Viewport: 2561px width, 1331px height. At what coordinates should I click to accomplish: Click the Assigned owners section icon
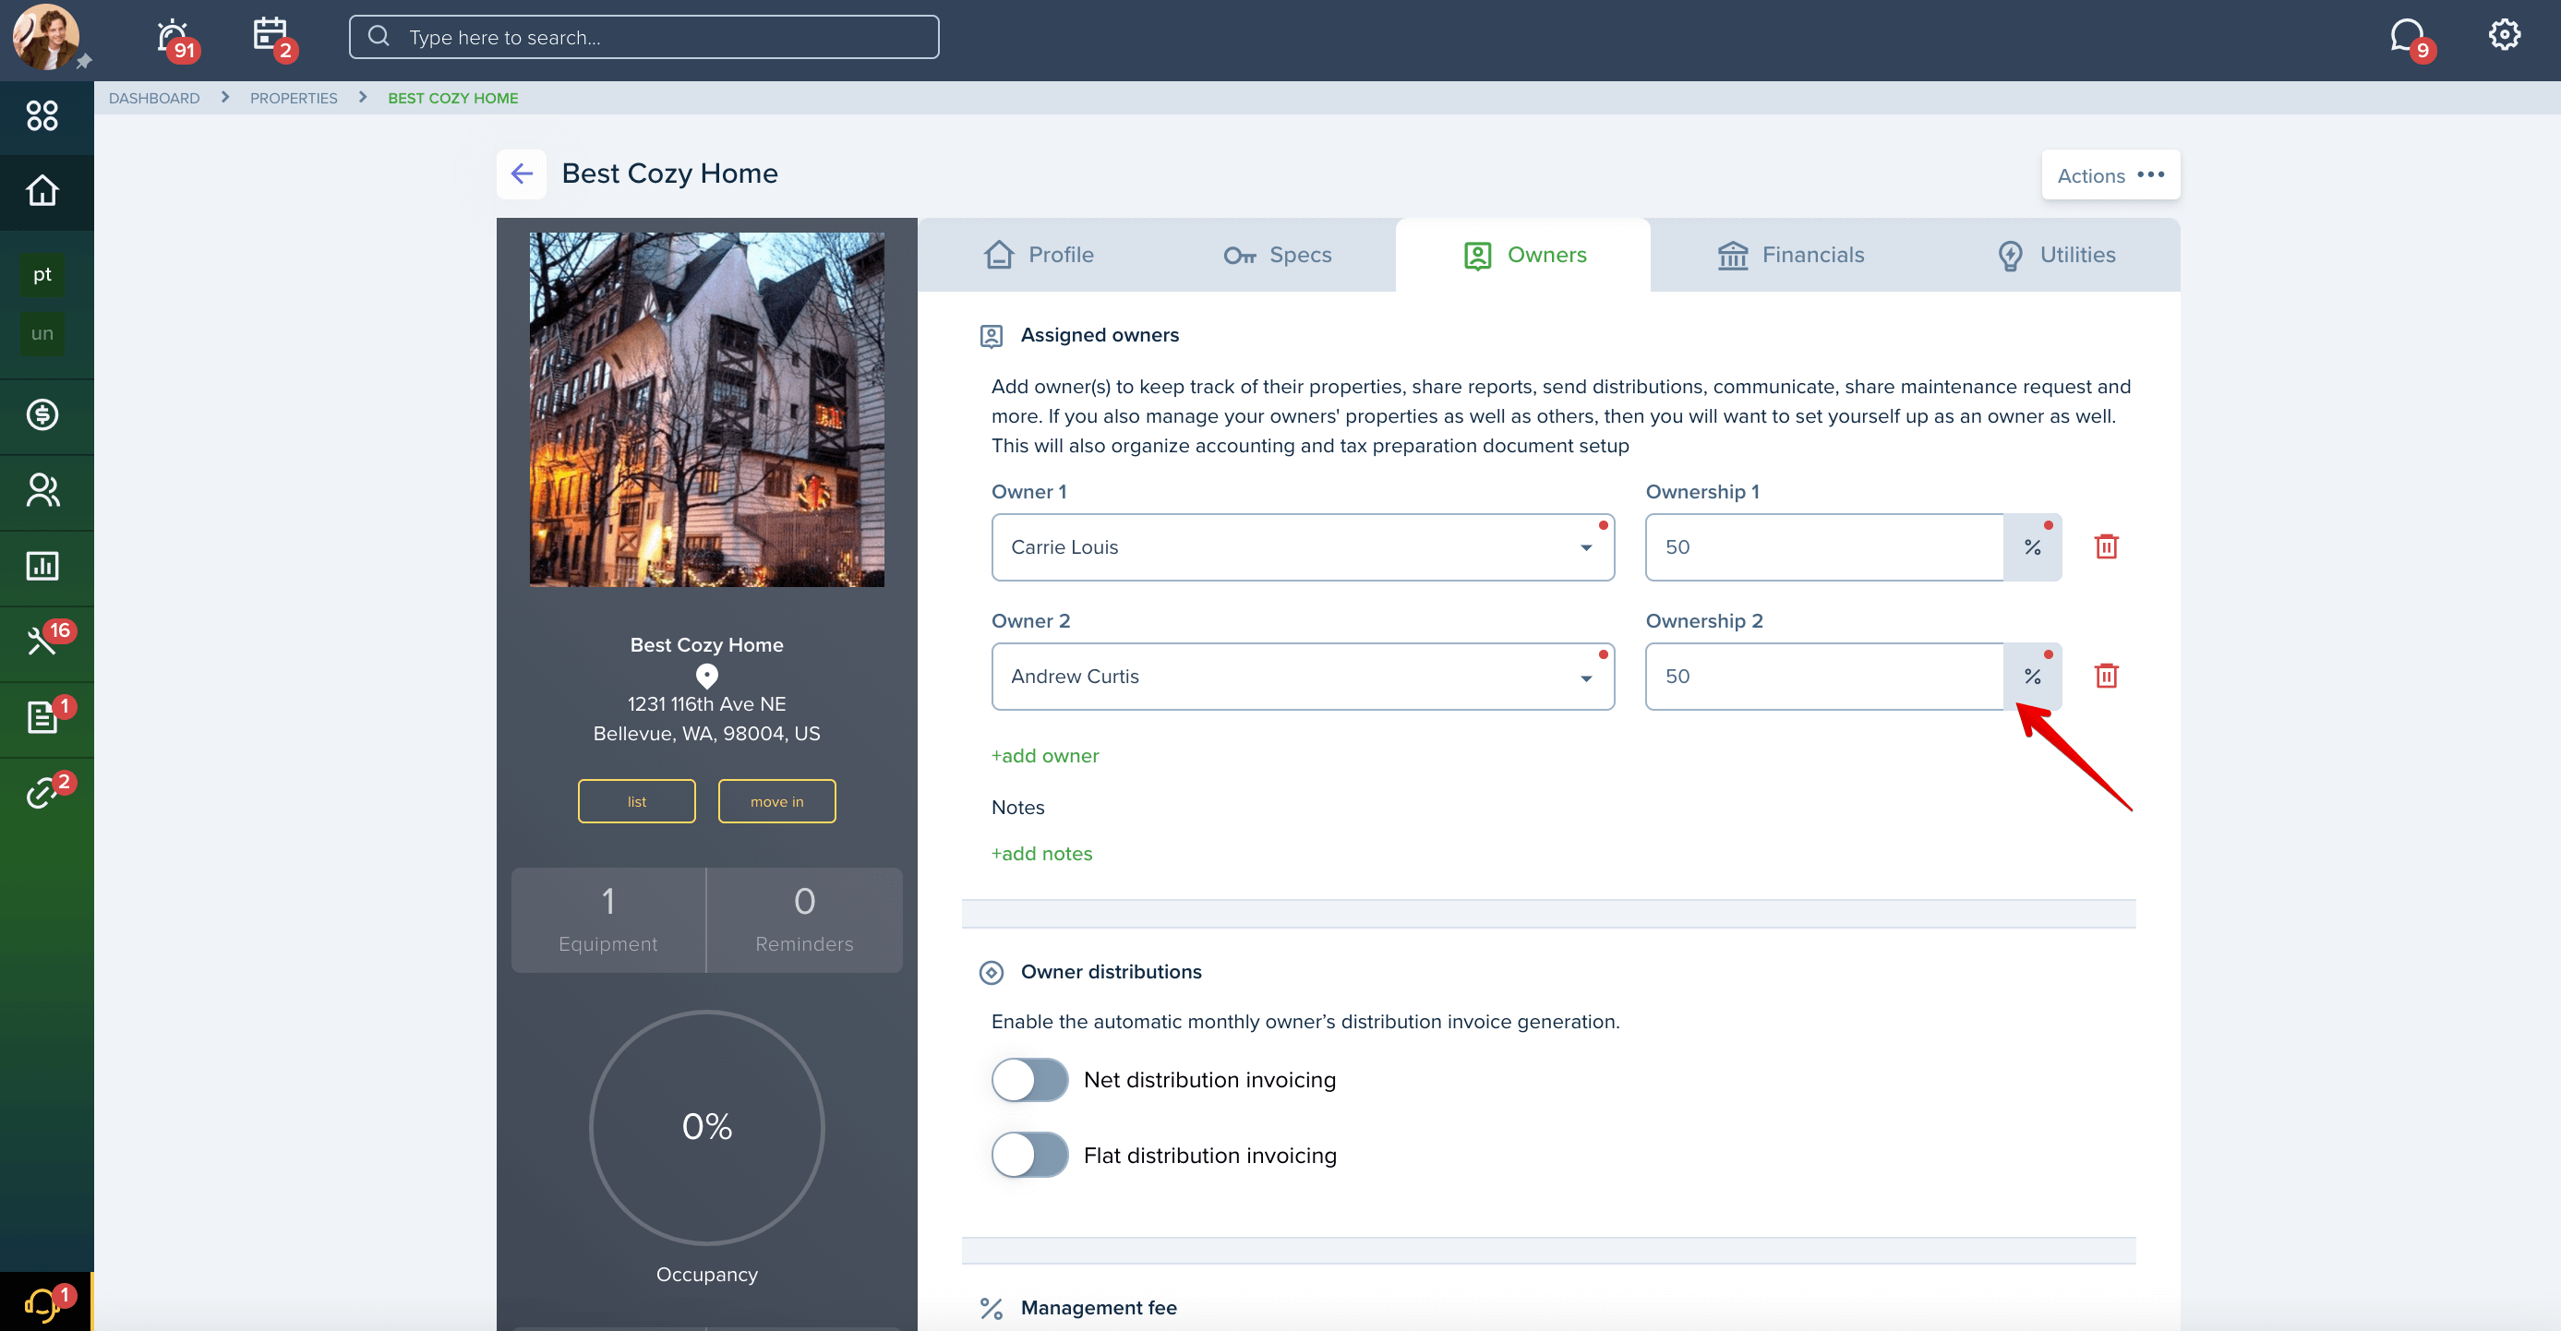click(x=992, y=336)
